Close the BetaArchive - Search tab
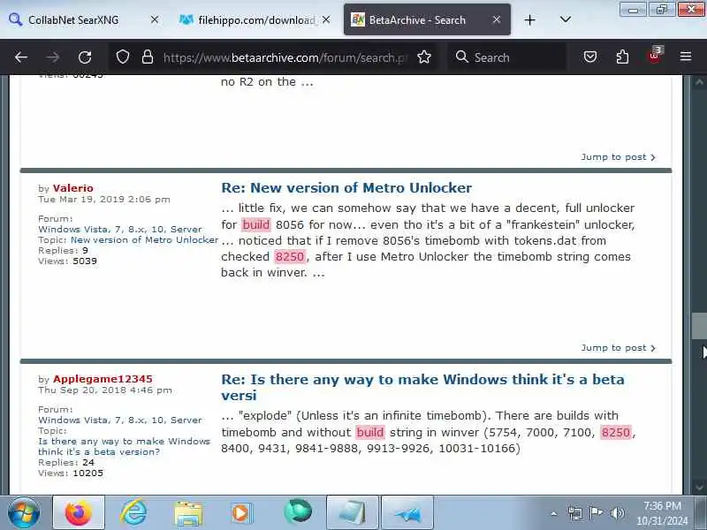The height and width of the screenshot is (530, 707). 497,19
